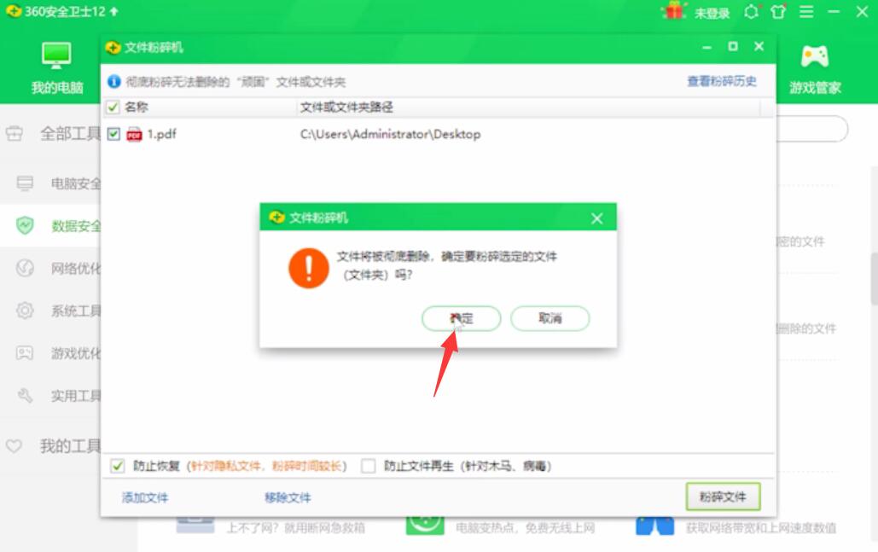Screen dimensions: 878x552
Task: Select 全部工具 in sidebar
Action: pos(70,134)
